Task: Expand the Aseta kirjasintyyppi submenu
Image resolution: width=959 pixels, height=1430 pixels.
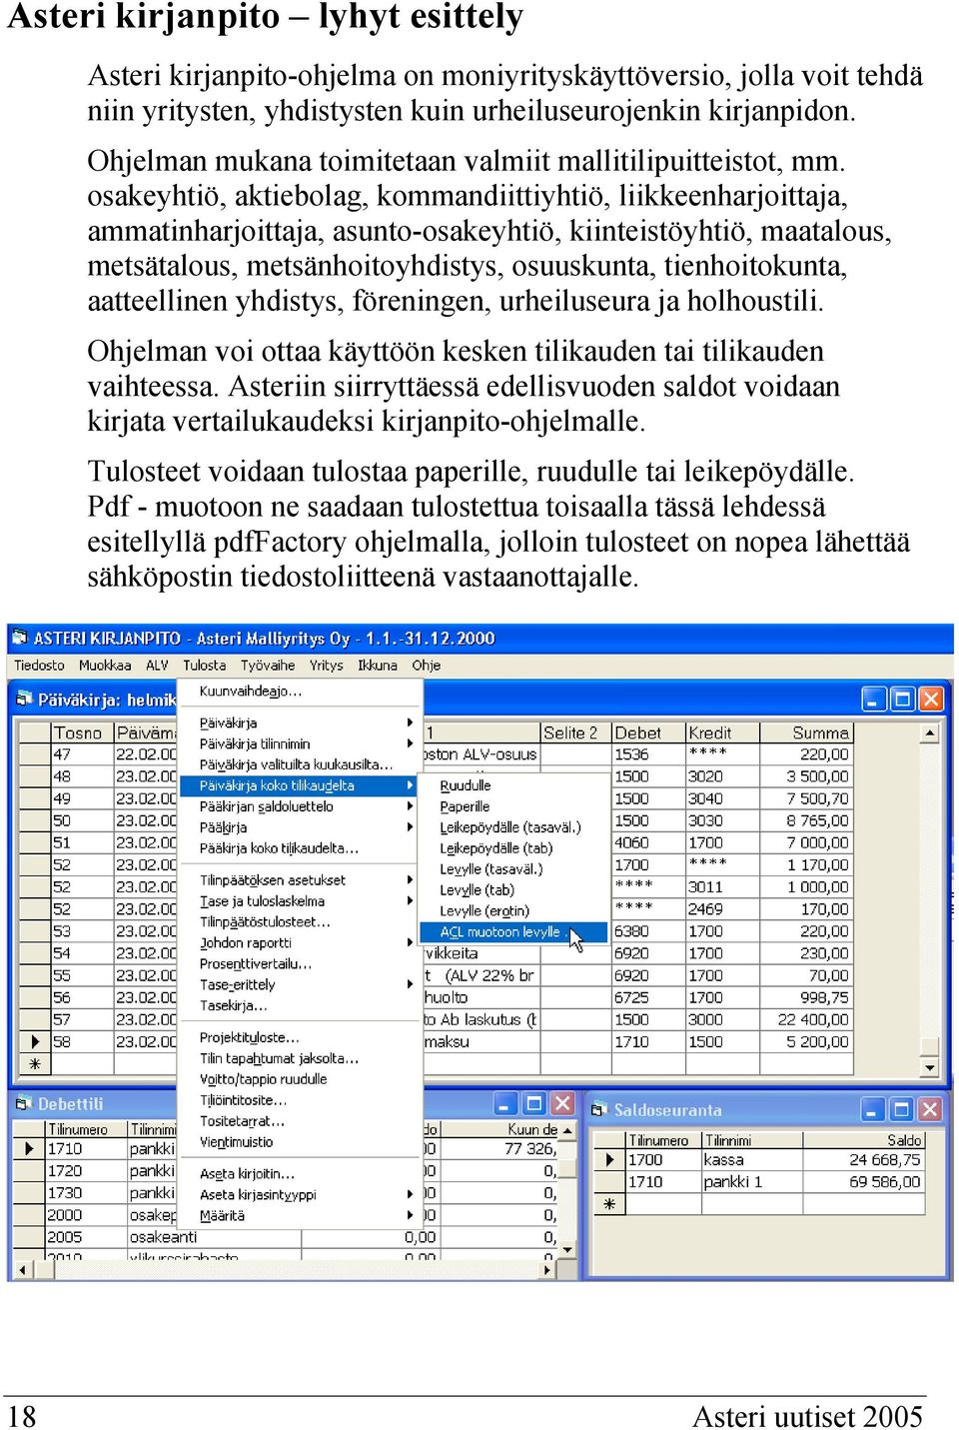Action: (299, 1195)
